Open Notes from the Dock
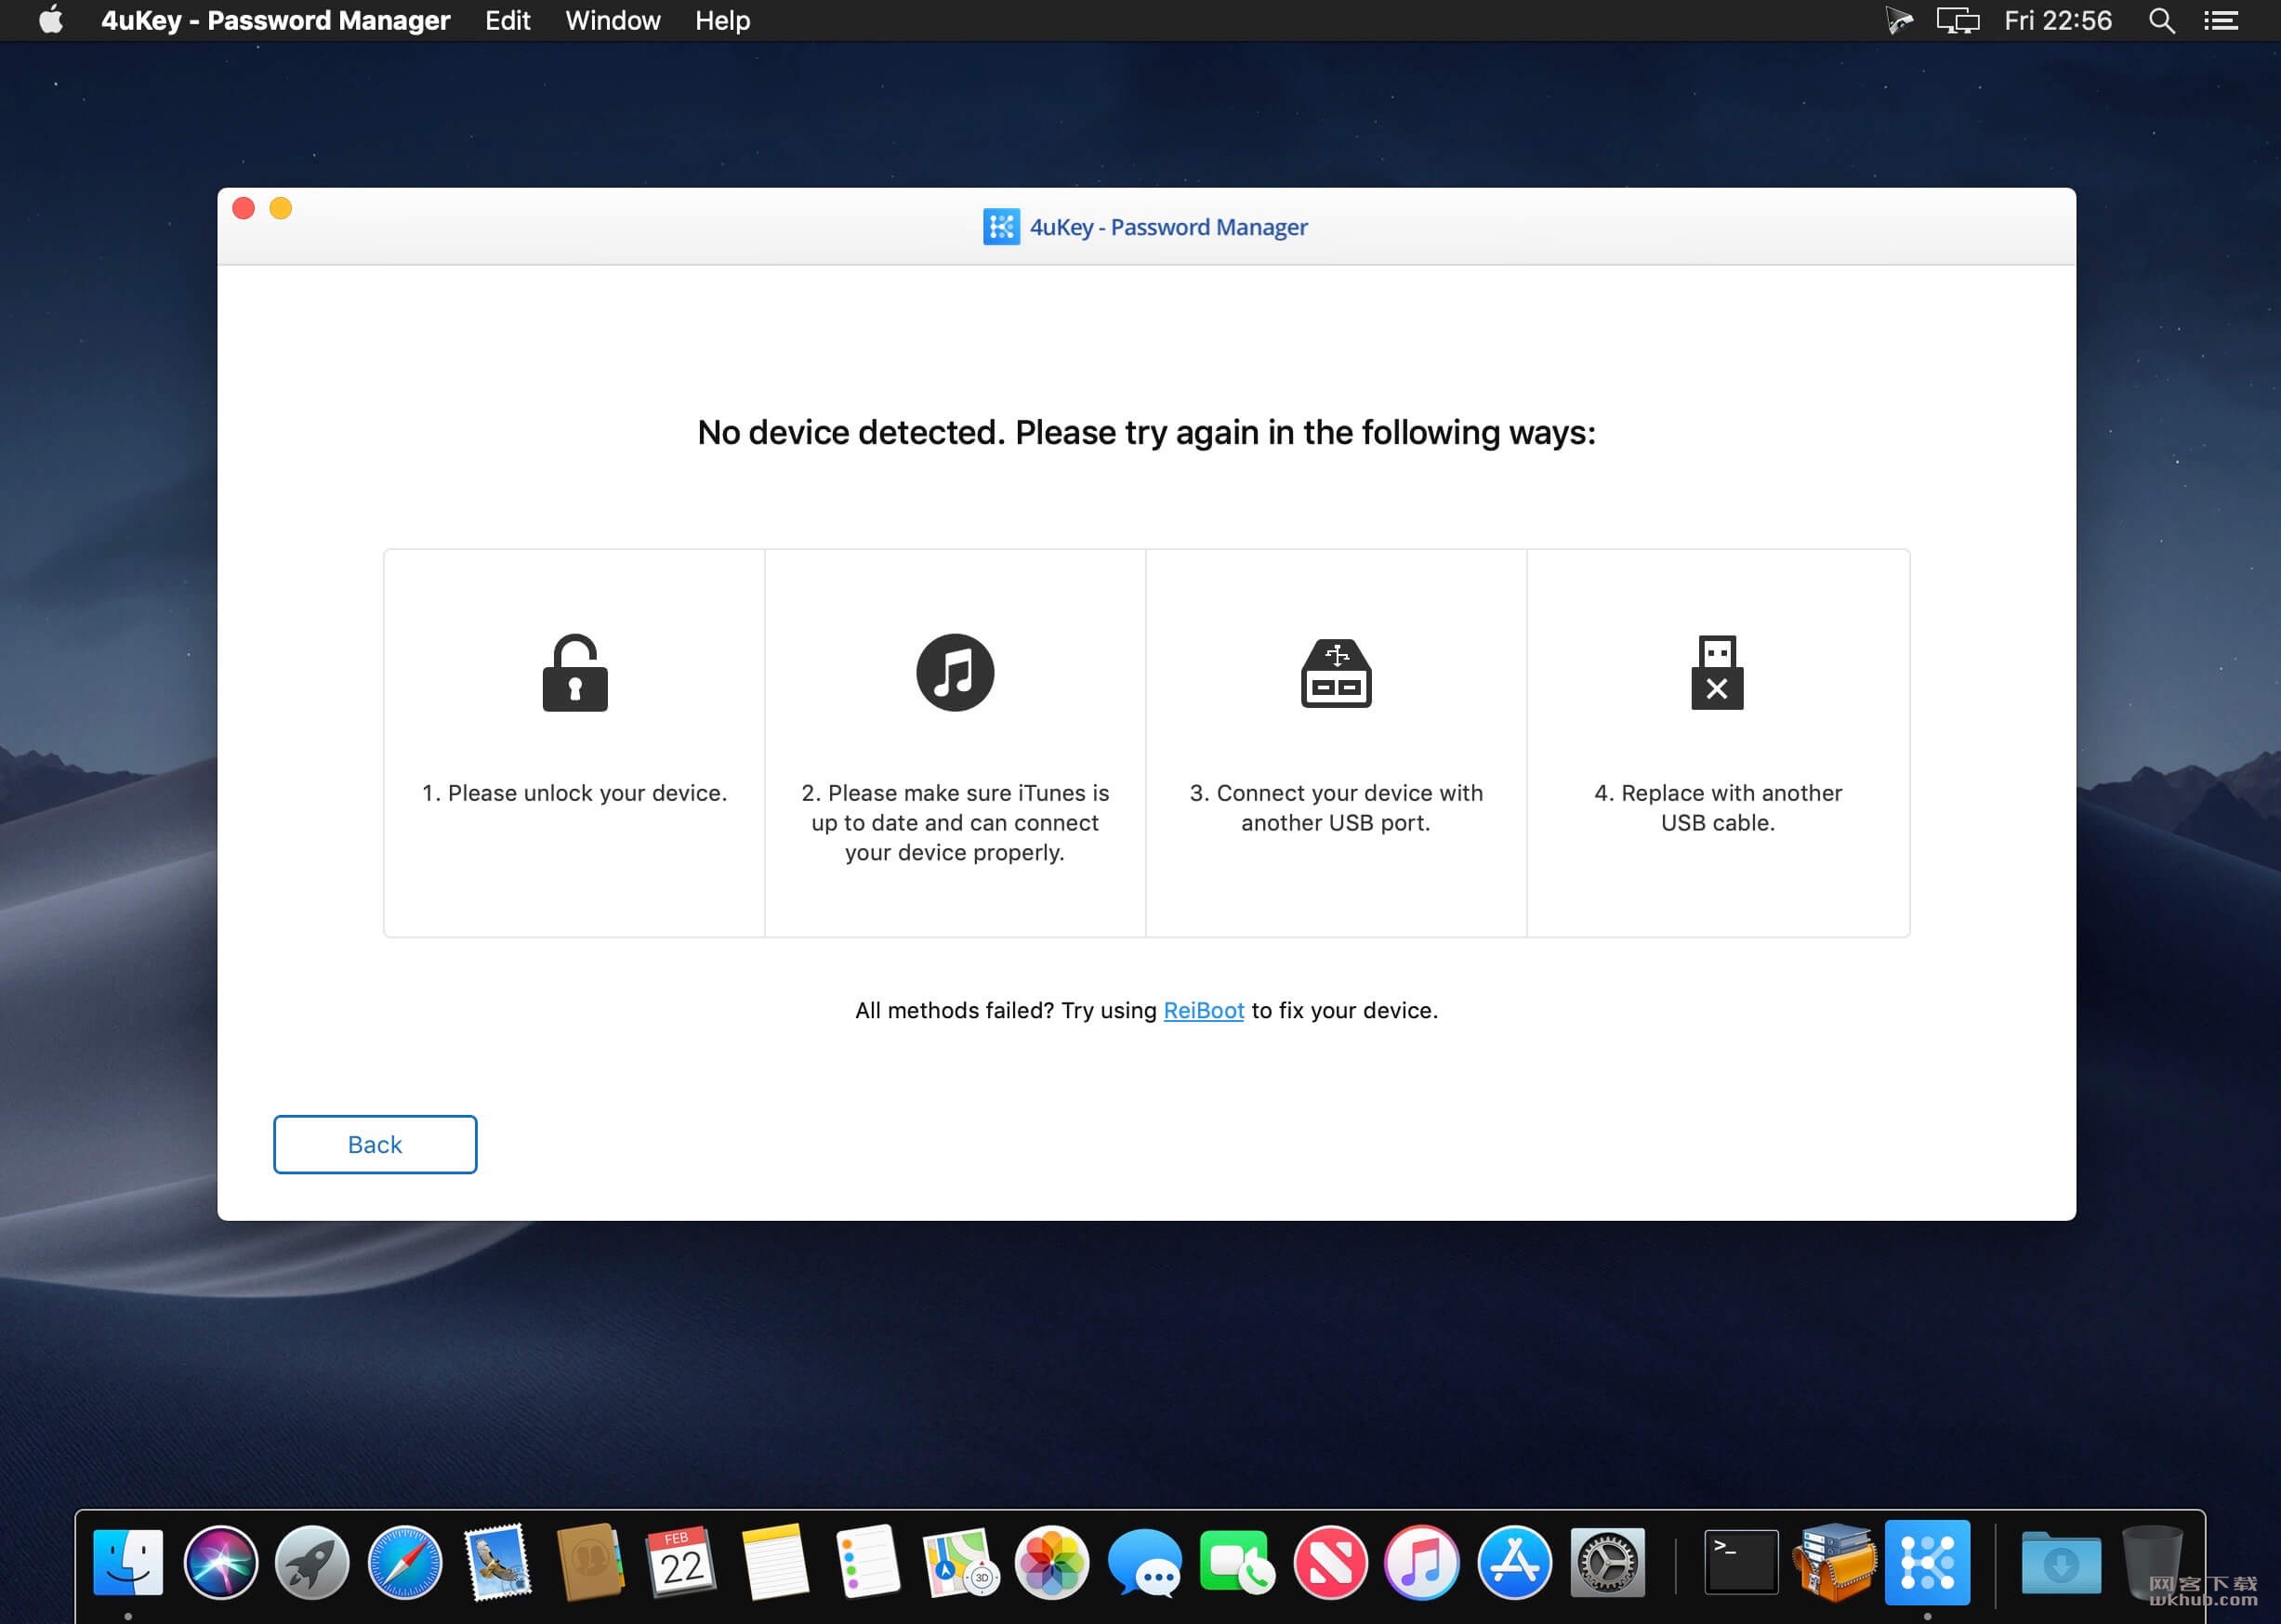The width and height of the screenshot is (2281, 1624). tap(774, 1562)
